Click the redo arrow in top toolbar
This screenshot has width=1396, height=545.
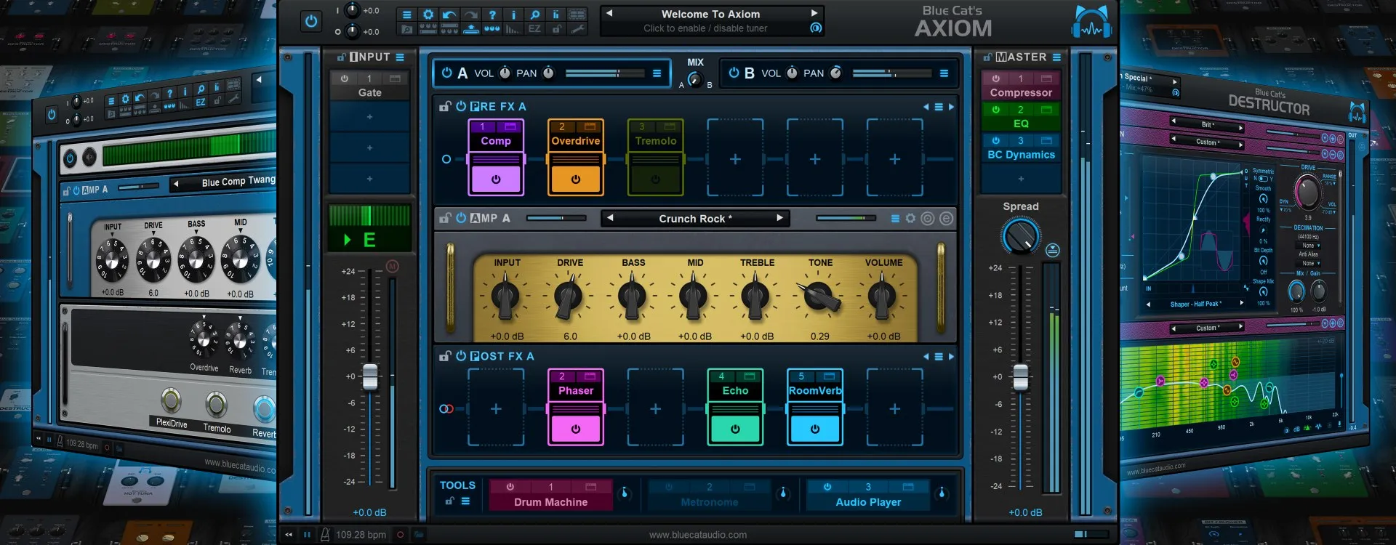point(470,15)
